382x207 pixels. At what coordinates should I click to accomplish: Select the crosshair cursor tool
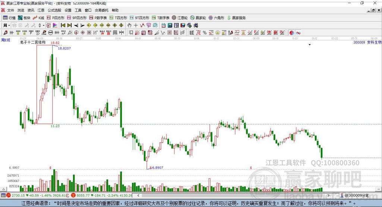point(136,25)
